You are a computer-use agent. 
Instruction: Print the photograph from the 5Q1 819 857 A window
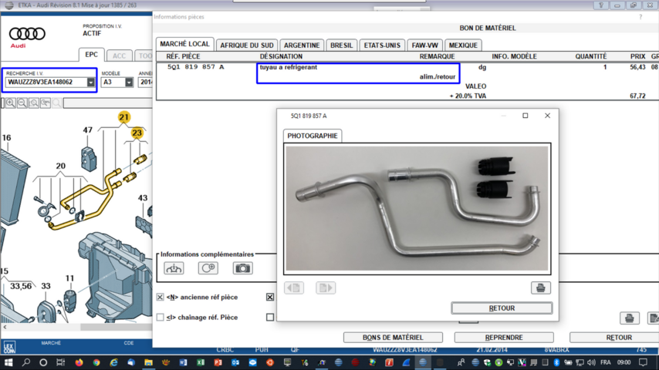(x=540, y=288)
